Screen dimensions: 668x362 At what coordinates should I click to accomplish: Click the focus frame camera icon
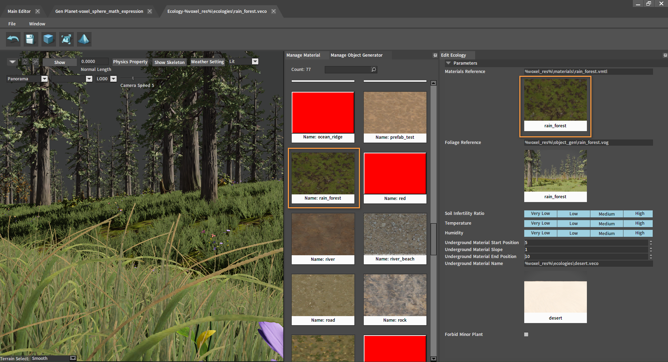[x=66, y=39]
